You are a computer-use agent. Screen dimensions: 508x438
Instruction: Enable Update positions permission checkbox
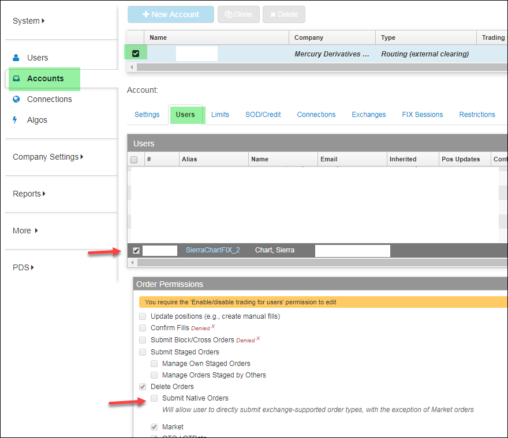coord(143,316)
